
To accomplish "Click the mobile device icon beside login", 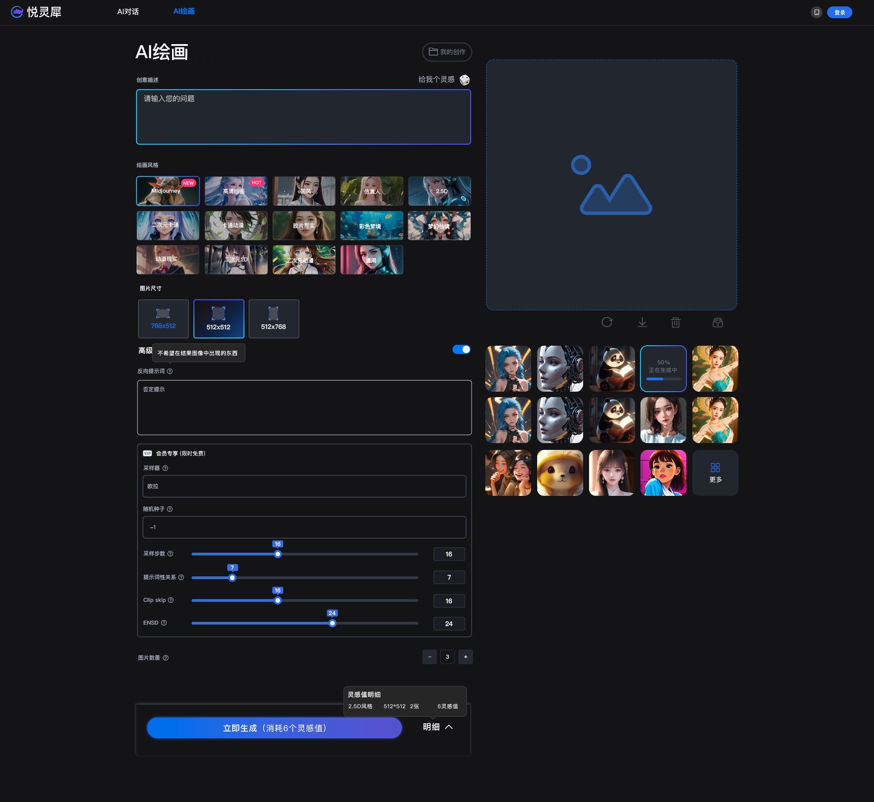I will [817, 12].
